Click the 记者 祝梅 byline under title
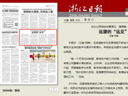Image resolution: width=128 pixels, height=96 pixels. coord(114,36)
